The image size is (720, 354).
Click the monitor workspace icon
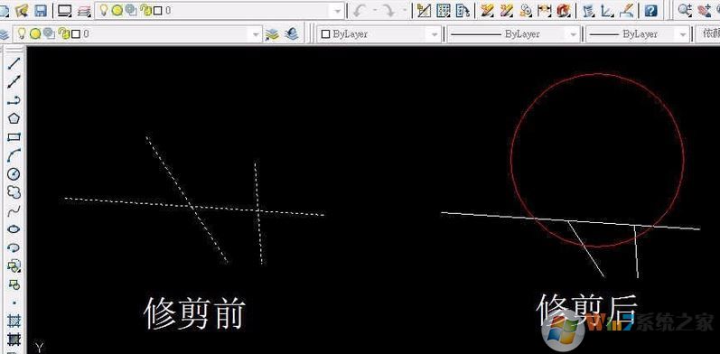point(64,11)
